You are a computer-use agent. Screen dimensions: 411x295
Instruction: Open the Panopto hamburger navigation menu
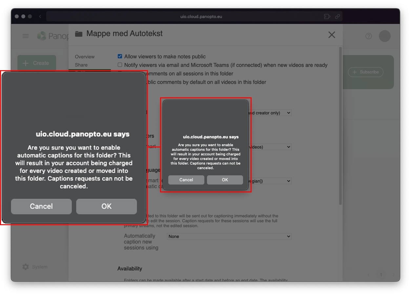(x=26, y=36)
